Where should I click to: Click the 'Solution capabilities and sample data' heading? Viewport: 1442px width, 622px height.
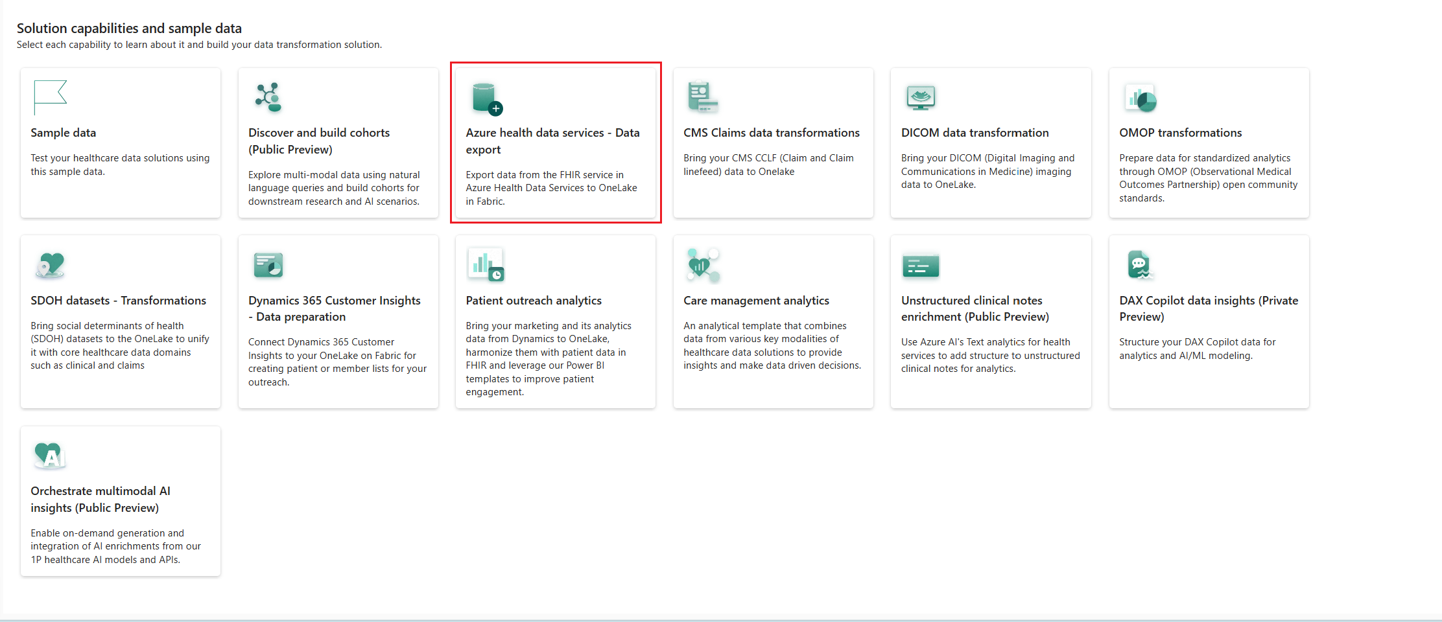click(129, 29)
